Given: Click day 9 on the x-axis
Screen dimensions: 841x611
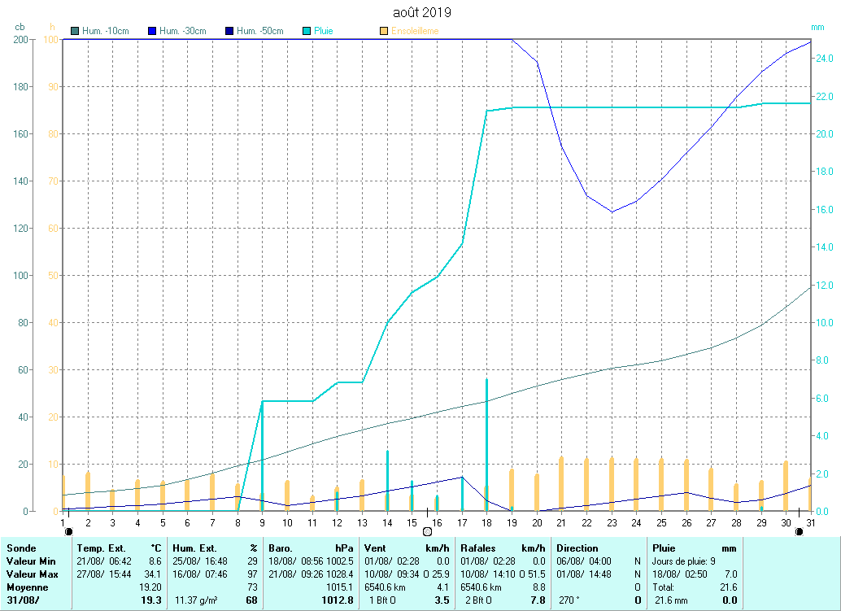Looking at the screenshot, I should click(x=262, y=522).
